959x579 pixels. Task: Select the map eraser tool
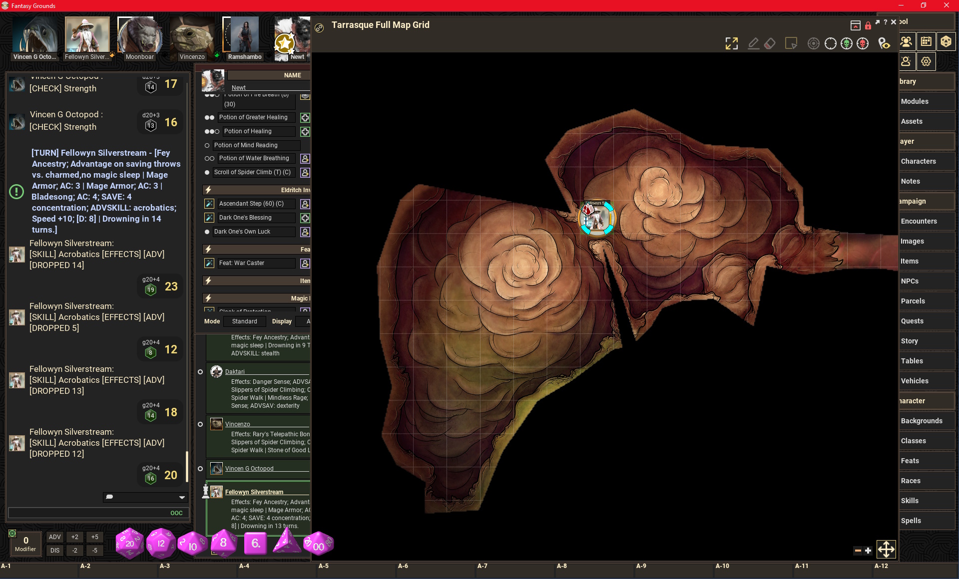click(x=770, y=44)
